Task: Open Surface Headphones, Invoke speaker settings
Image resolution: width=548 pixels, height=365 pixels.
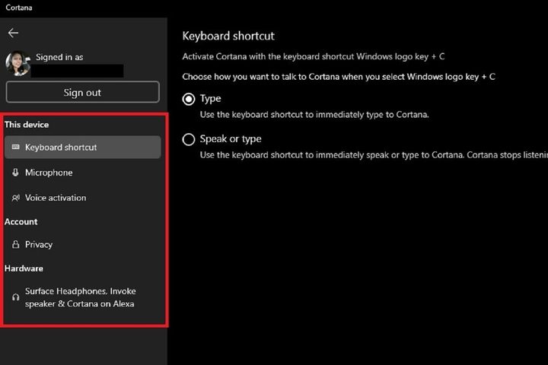Action: click(82, 297)
